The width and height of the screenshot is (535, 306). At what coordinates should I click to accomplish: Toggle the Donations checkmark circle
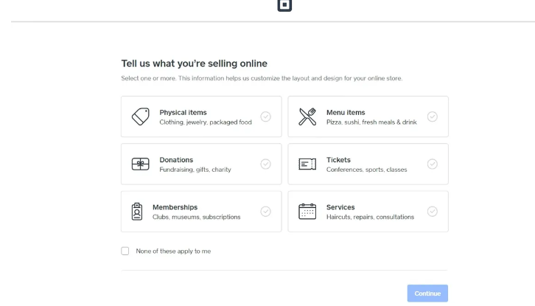(x=265, y=164)
